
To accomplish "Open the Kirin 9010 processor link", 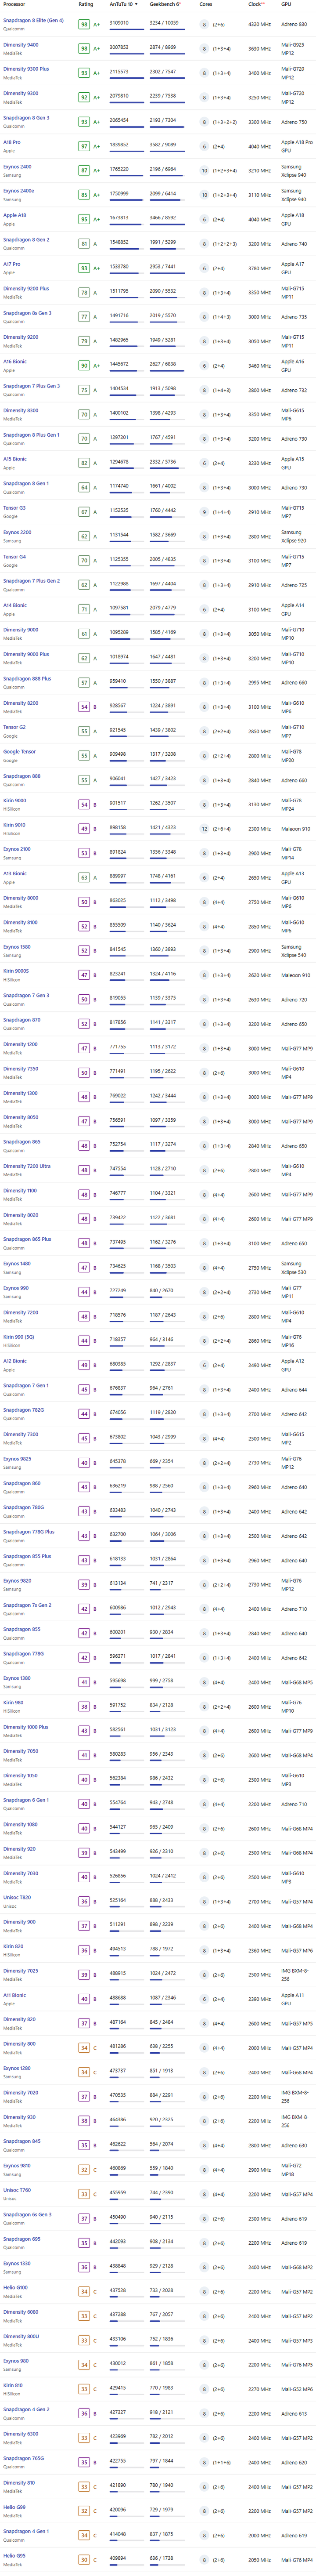I will [x=14, y=826].
